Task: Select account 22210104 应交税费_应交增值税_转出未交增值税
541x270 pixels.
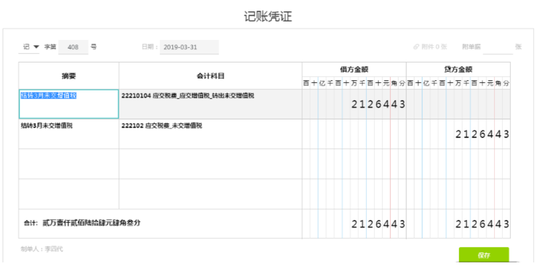Action: [x=187, y=96]
